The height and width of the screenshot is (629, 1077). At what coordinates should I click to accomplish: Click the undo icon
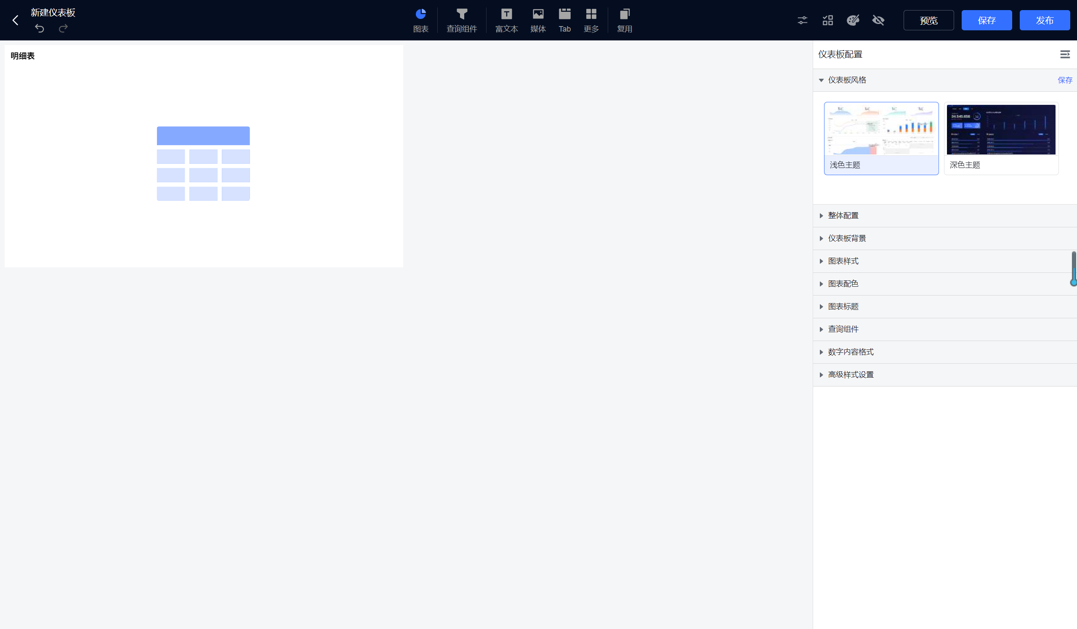[x=39, y=28]
